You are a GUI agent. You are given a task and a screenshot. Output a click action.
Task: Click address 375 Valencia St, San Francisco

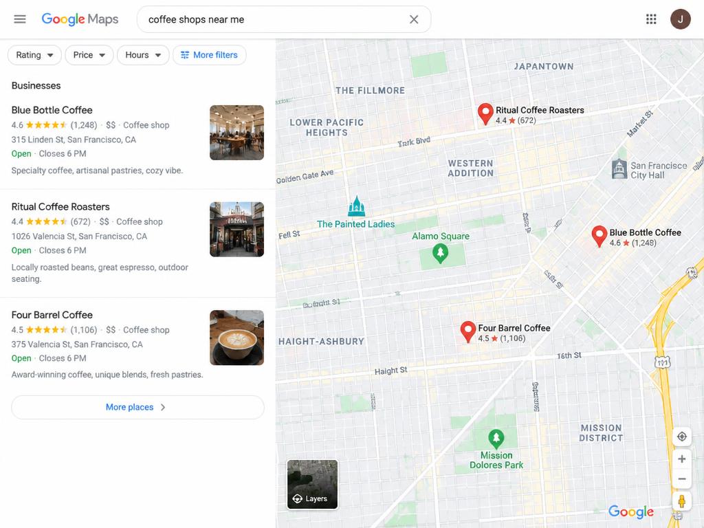pyautogui.click(x=77, y=344)
